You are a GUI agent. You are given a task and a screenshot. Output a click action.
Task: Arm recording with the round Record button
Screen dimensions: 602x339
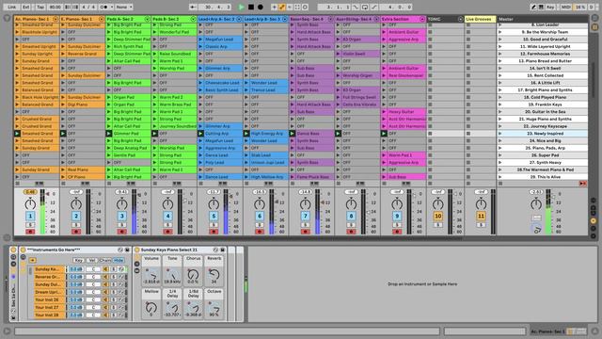pyautogui.click(x=261, y=7)
